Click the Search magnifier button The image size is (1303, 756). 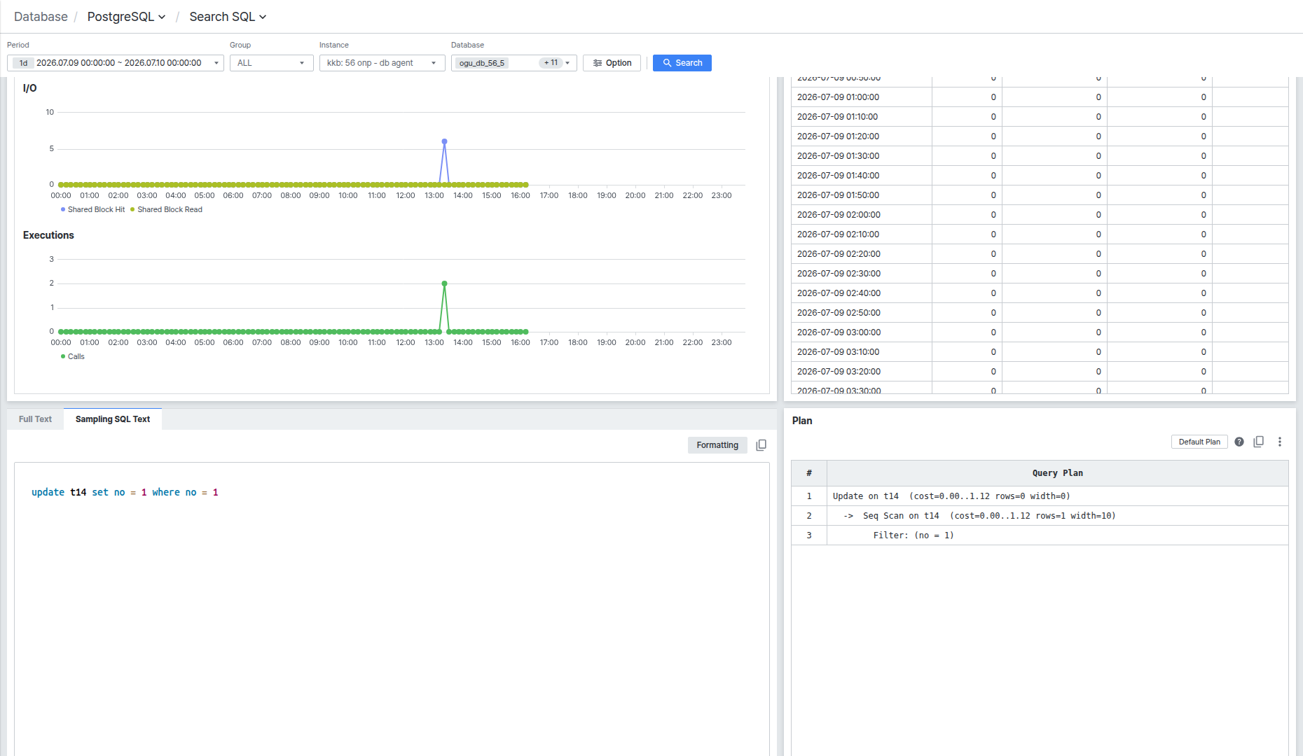pyautogui.click(x=682, y=63)
